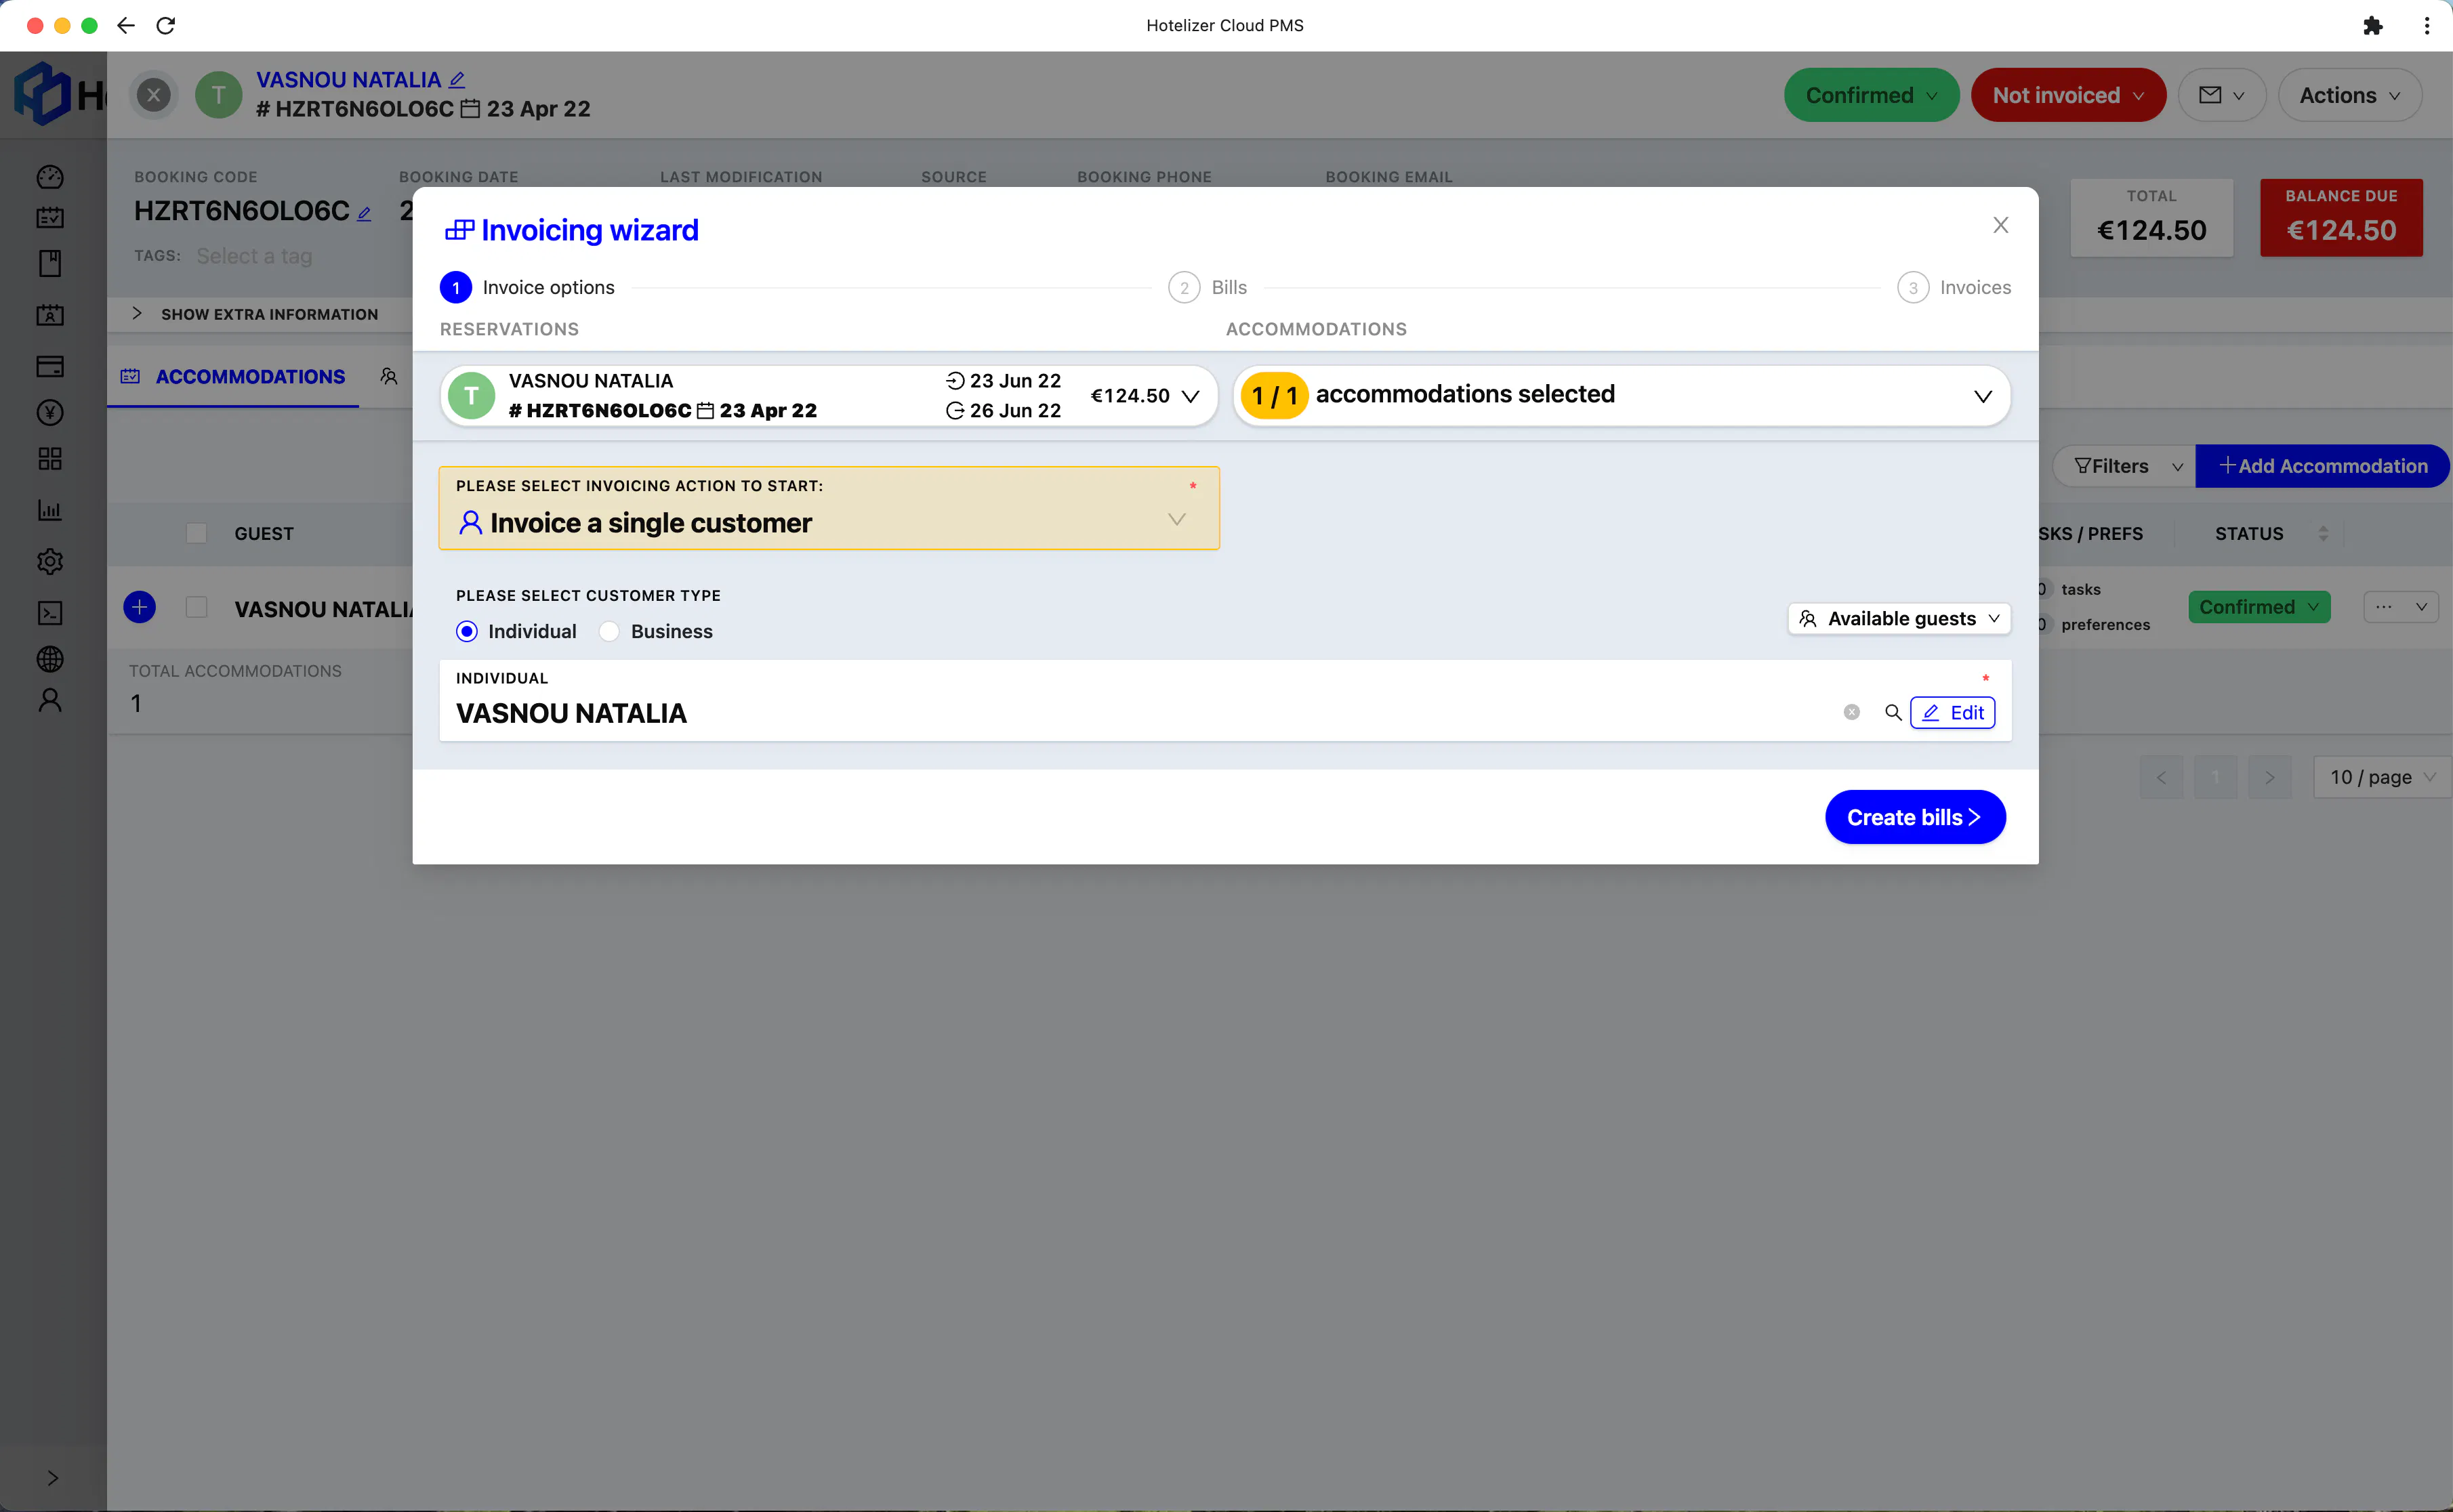Expand the VASNOU NATALIA reservation selector

[829, 396]
